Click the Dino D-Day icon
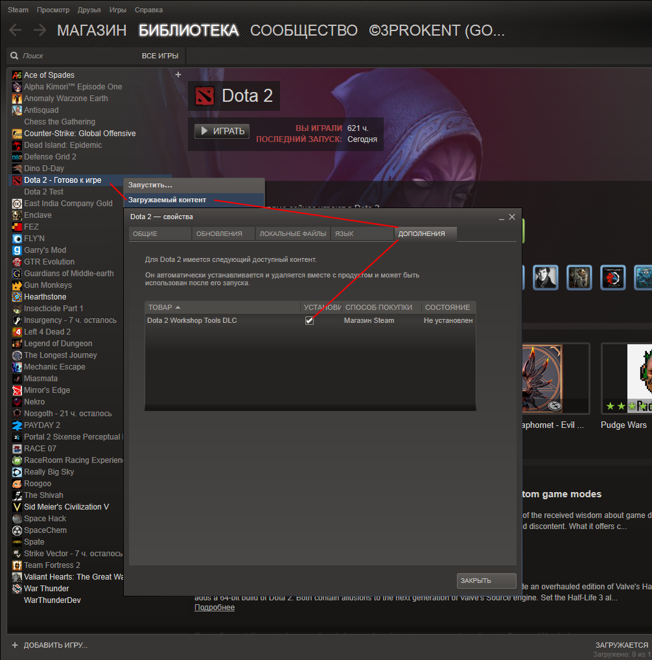The image size is (652, 660). [x=17, y=169]
